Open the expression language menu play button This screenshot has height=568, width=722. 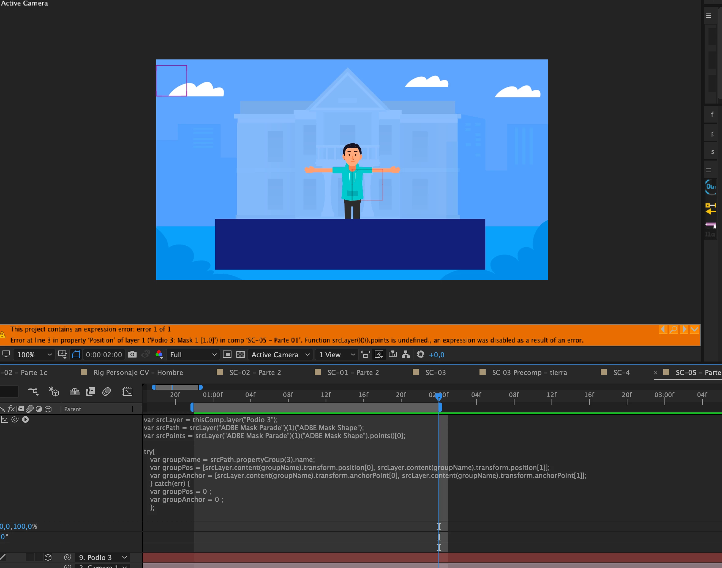click(x=25, y=420)
